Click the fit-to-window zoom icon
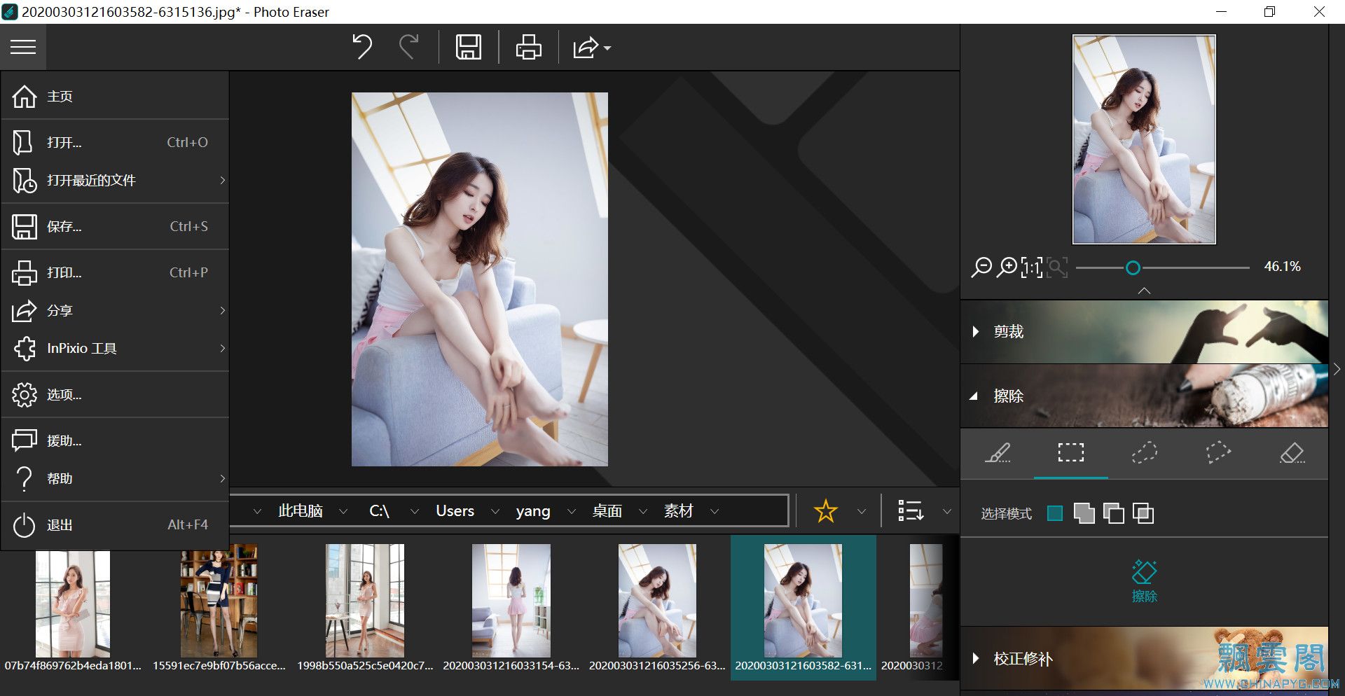Screen dimensions: 1345x696 (1057, 267)
